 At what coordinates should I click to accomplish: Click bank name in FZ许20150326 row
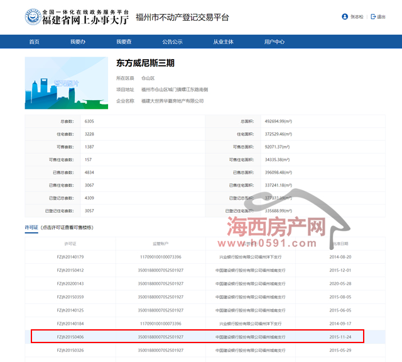250,350
